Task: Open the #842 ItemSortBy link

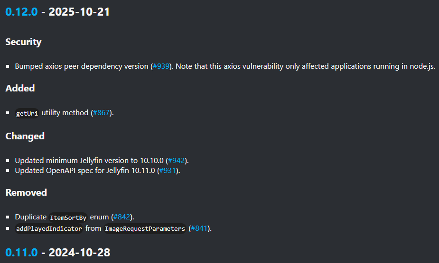Action: pyautogui.click(x=122, y=217)
